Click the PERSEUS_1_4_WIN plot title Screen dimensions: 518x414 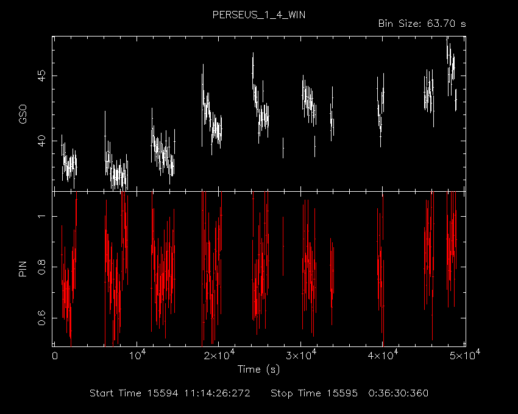tap(258, 15)
